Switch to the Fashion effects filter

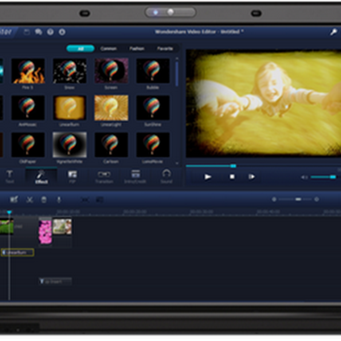click(x=137, y=49)
